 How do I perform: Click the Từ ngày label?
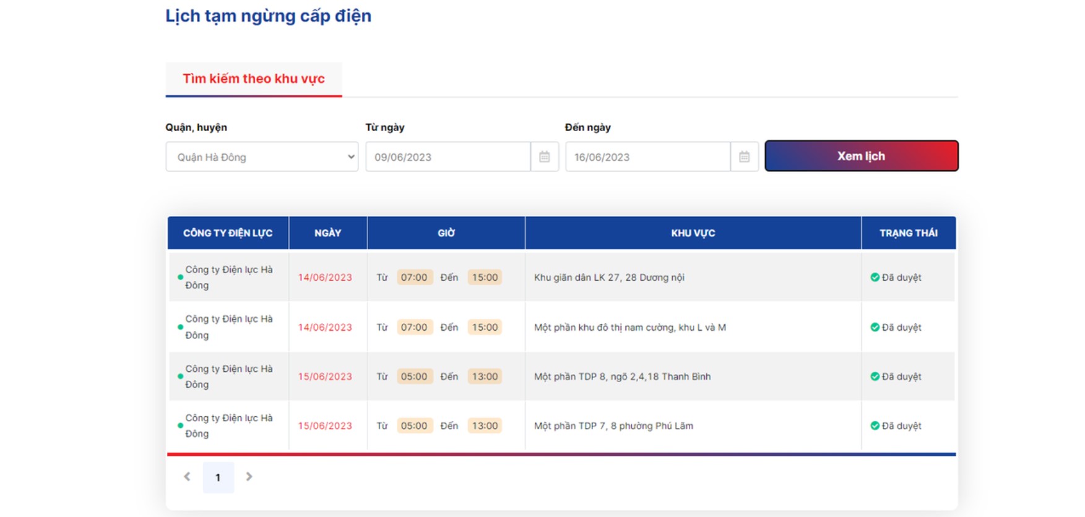coord(385,127)
